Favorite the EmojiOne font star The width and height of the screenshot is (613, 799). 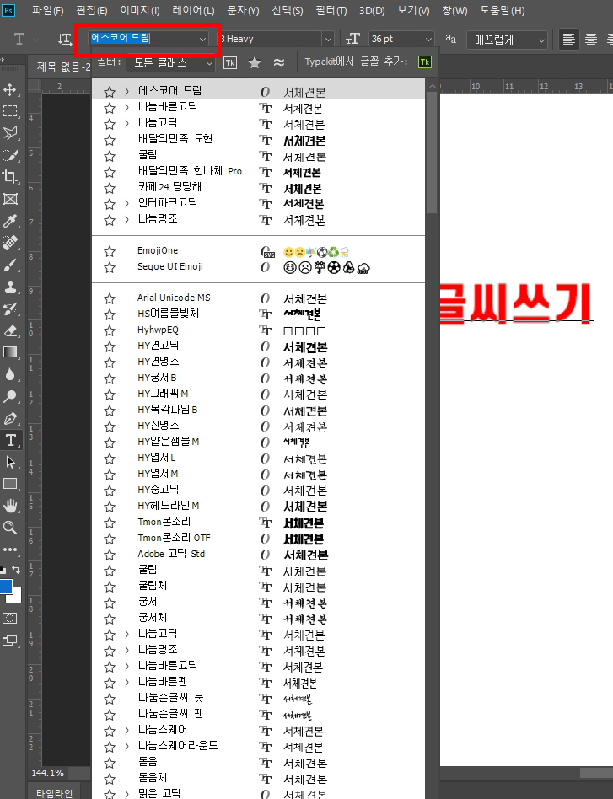pyautogui.click(x=109, y=251)
